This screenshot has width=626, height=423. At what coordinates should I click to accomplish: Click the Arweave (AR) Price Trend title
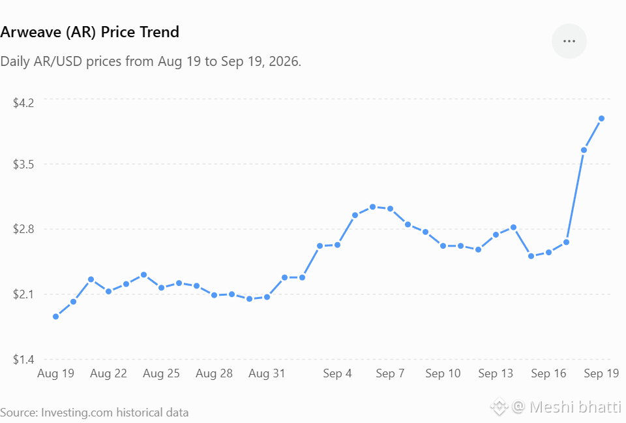pyautogui.click(x=90, y=32)
